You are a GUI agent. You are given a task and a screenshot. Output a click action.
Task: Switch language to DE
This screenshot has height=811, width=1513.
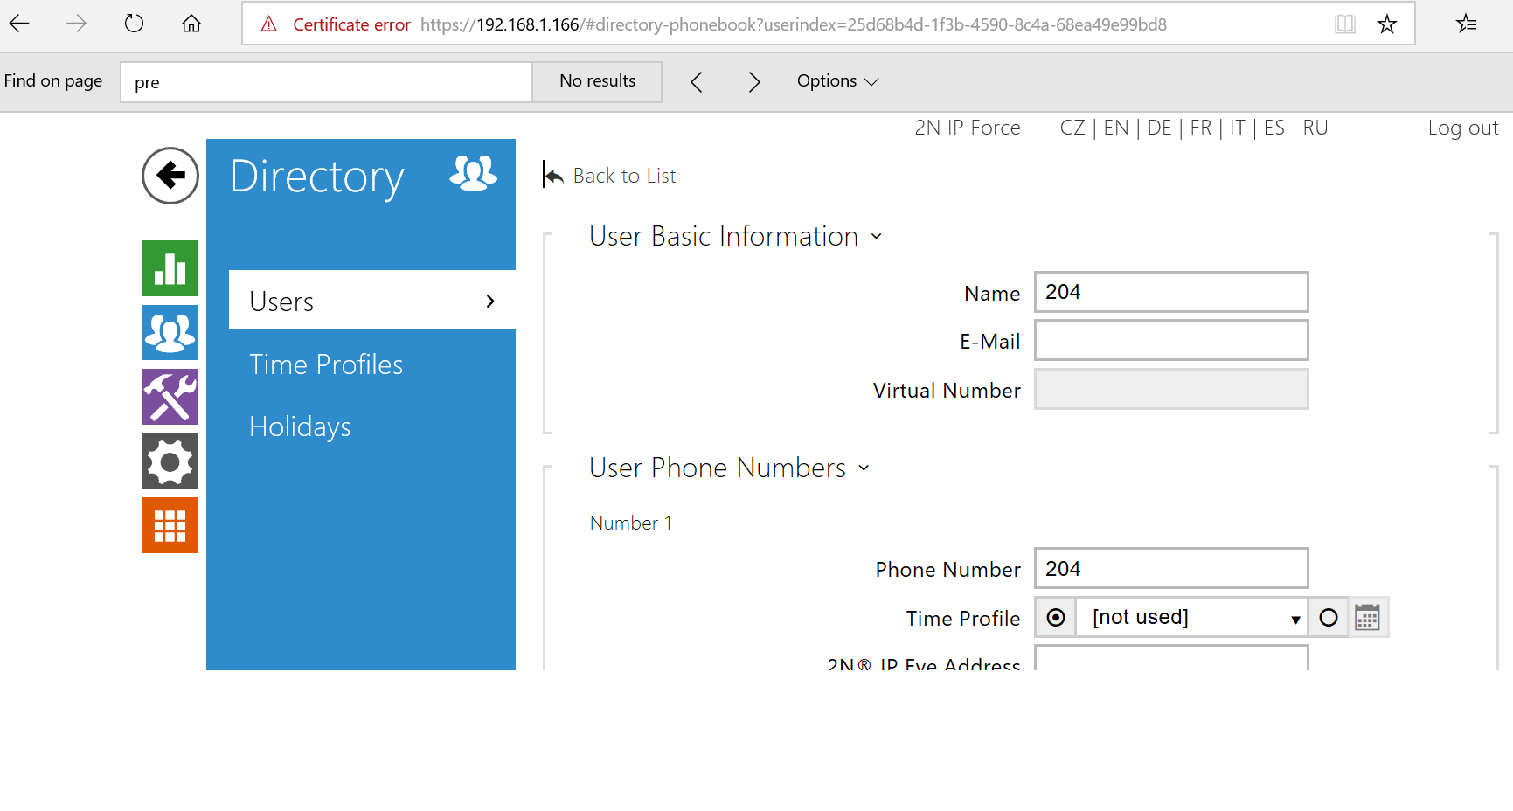tap(1159, 128)
